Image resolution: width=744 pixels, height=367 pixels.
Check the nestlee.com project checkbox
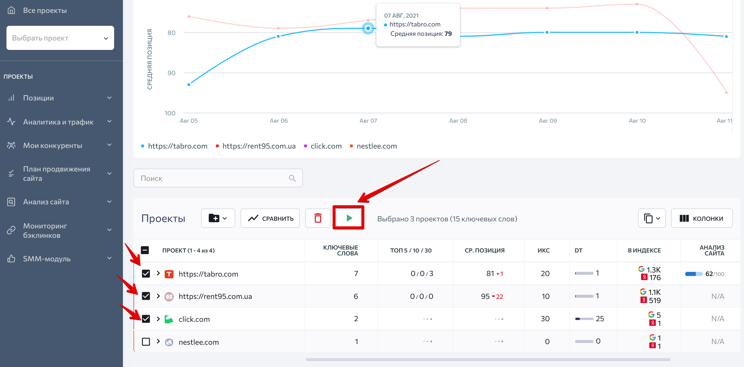(x=146, y=342)
